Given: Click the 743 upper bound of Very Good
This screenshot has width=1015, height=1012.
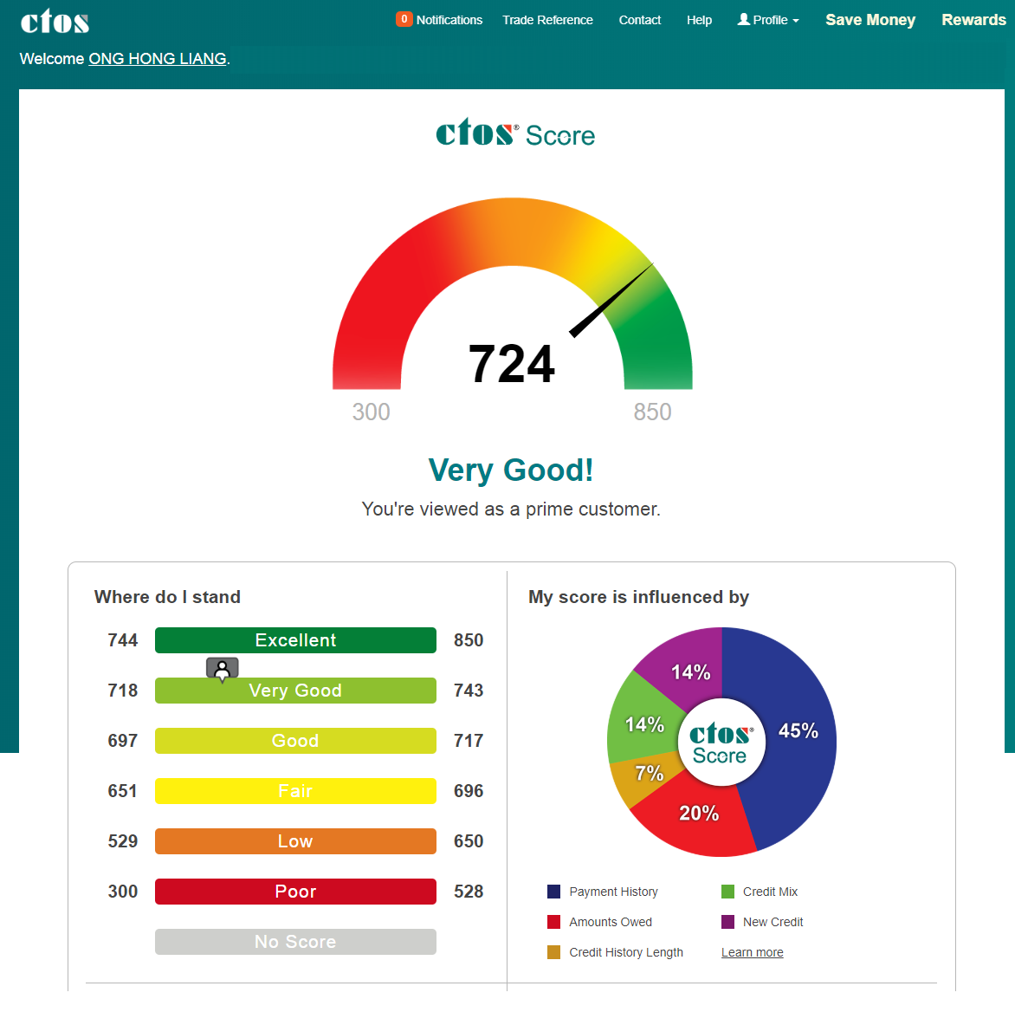Looking at the screenshot, I should point(469,691).
